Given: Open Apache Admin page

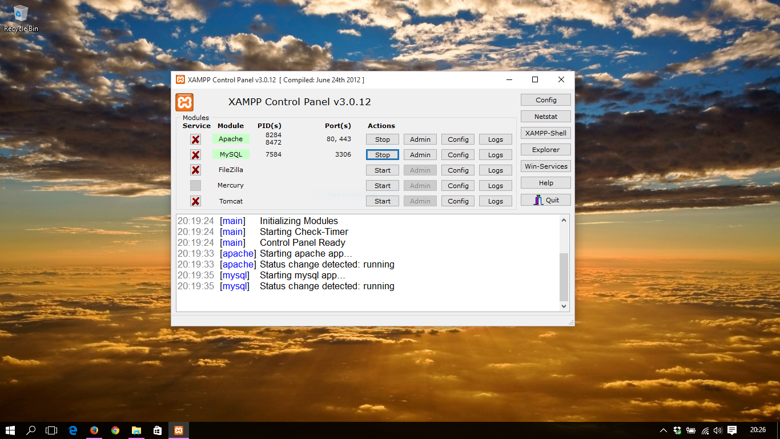Looking at the screenshot, I should click(420, 139).
